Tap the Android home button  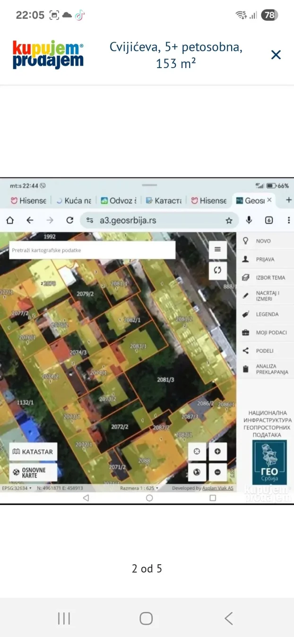point(147,618)
